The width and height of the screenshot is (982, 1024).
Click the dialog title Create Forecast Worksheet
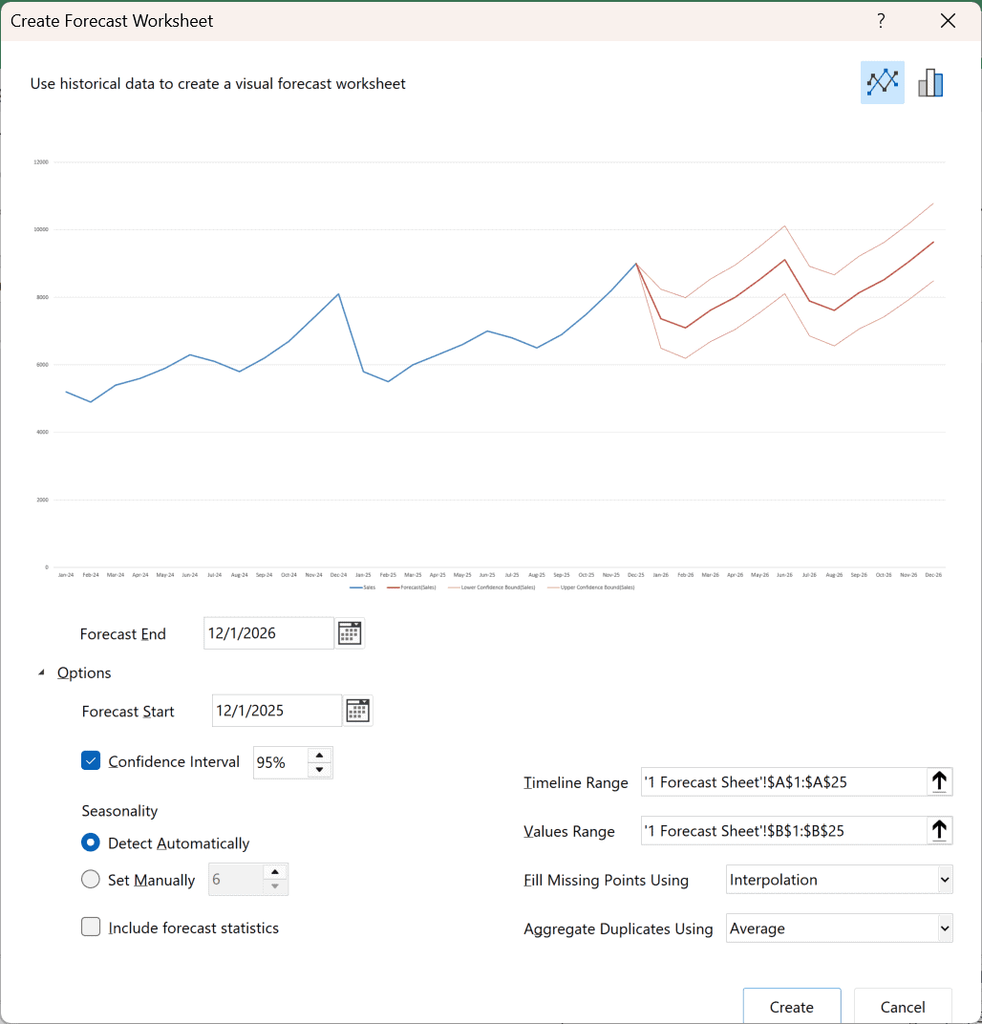pos(112,21)
